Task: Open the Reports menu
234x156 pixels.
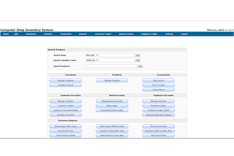Action: [x=84, y=34]
